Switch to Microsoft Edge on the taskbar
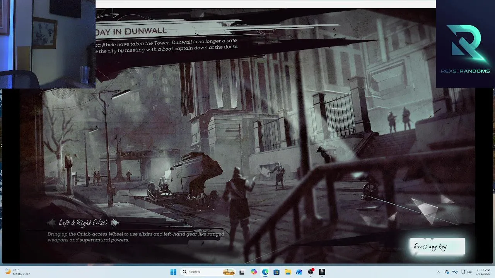495x278 pixels. point(265,272)
